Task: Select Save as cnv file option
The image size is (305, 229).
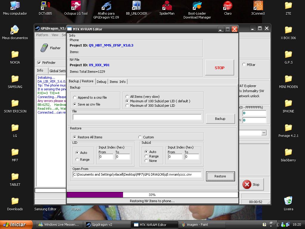Action: coord(75,104)
